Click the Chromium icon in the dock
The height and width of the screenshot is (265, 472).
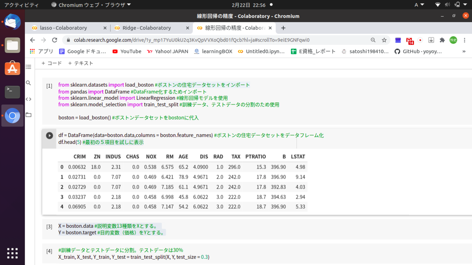coord(12,116)
